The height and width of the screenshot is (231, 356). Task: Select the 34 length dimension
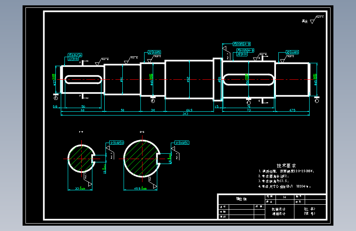[x=153, y=110]
